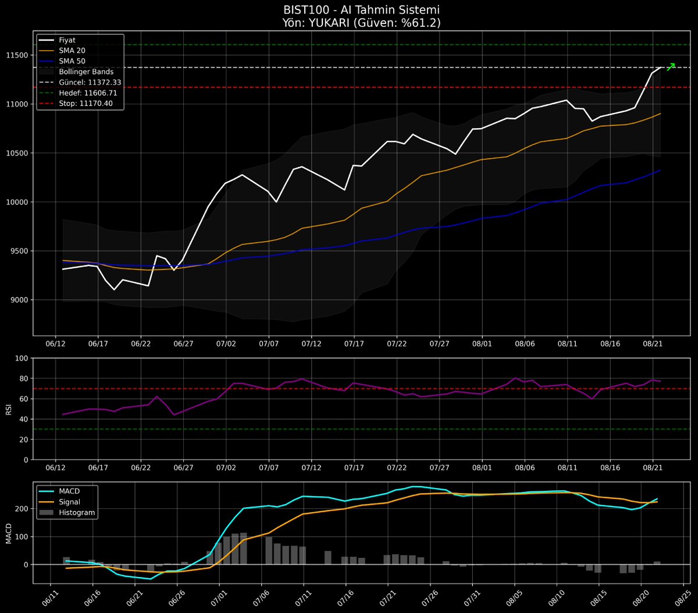This screenshot has width=698, height=613.
Task: Click the cyan MACD legend line swatch
Action: [x=46, y=491]
